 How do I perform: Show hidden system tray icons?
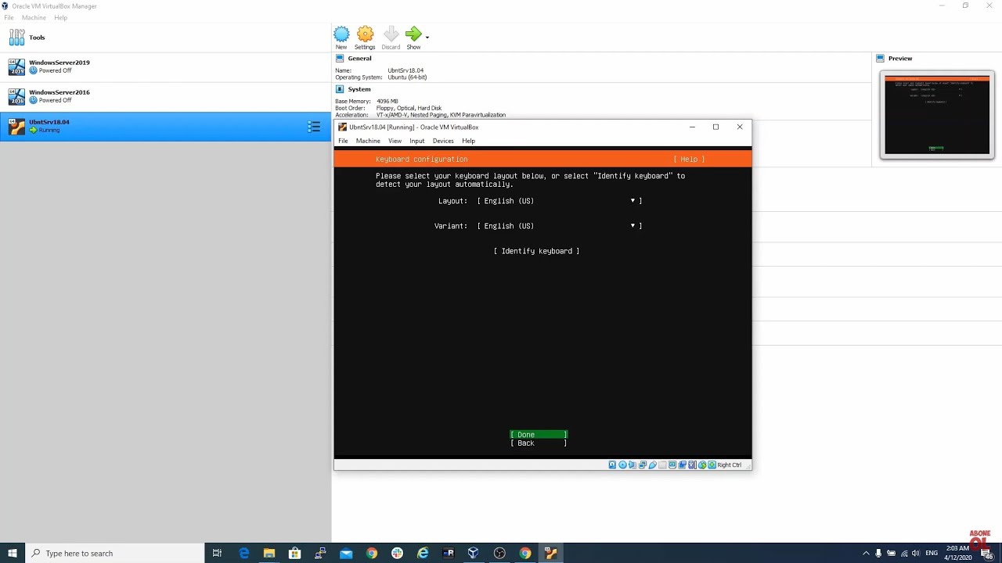pyautogui.click(x=866, y=553)
